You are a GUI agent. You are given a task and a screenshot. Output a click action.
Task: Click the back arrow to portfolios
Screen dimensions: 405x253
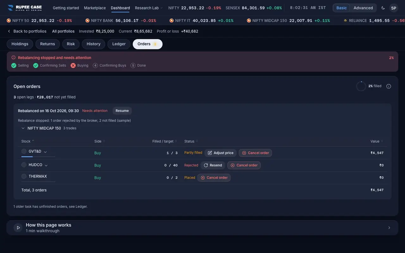(x=9, y=31)
